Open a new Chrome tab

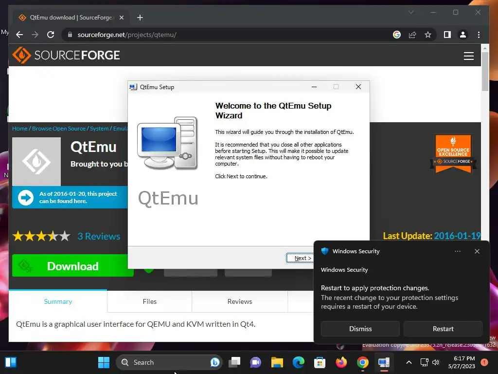140,18
